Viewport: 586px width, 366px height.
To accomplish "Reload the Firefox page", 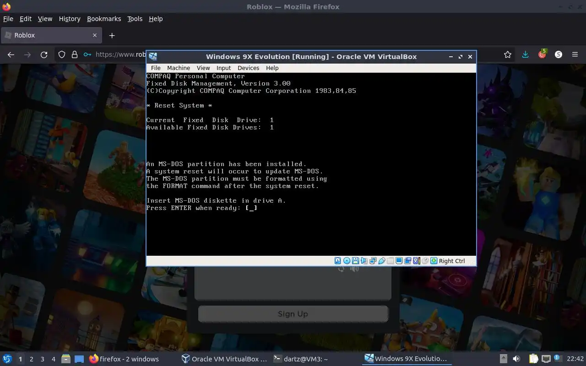I will 44,54.
